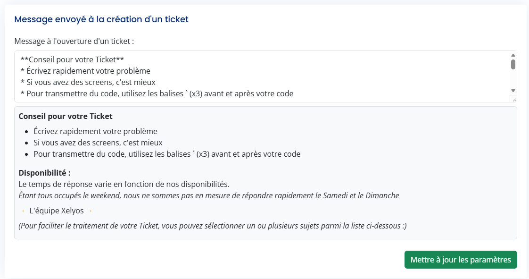Viewport: 529px width, 279px height.
Task: Click the italic weekend availability note
Action: point(209,195)
